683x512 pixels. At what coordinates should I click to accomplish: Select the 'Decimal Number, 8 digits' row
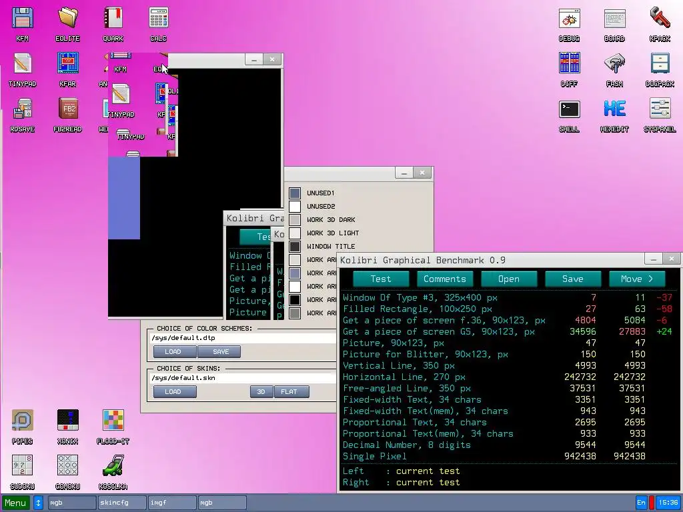pyautogui.click(x=507, y=445)
